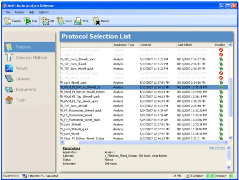Click the FilterMax F5 instrument status icon
This screenshot has height=180, width=239.
24,176
